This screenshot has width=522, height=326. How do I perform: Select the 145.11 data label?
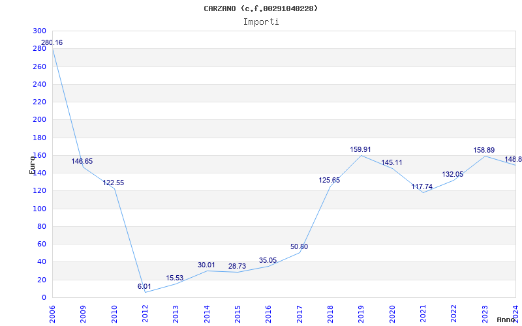tap(391, 162)
